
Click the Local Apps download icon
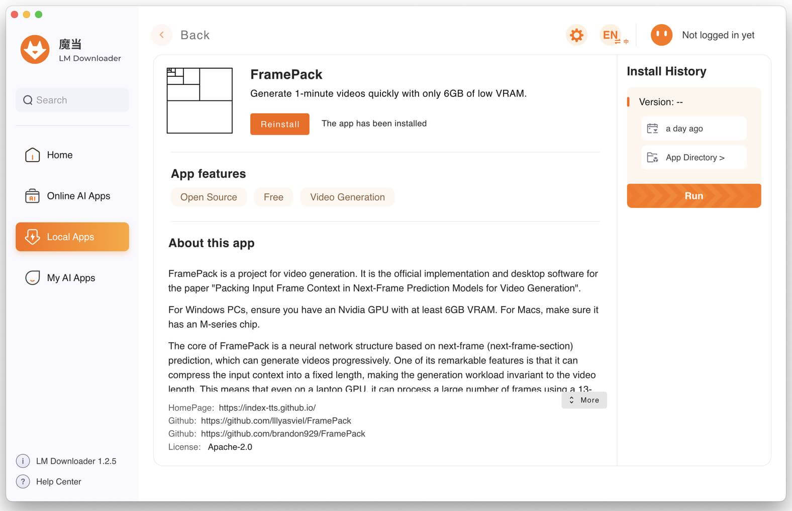(x=33, y=237)
